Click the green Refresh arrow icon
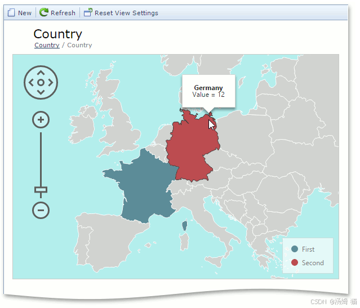This screenshot has height=308, width=360. point(43,12)
